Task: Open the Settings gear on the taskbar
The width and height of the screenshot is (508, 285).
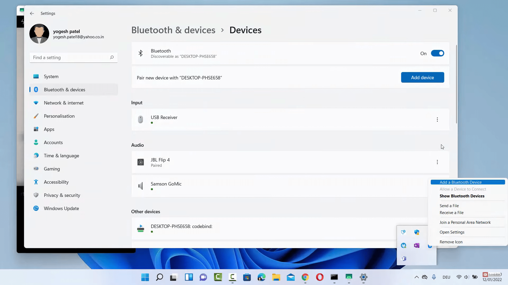Action: pyautogui.click(x=363, y=277)
